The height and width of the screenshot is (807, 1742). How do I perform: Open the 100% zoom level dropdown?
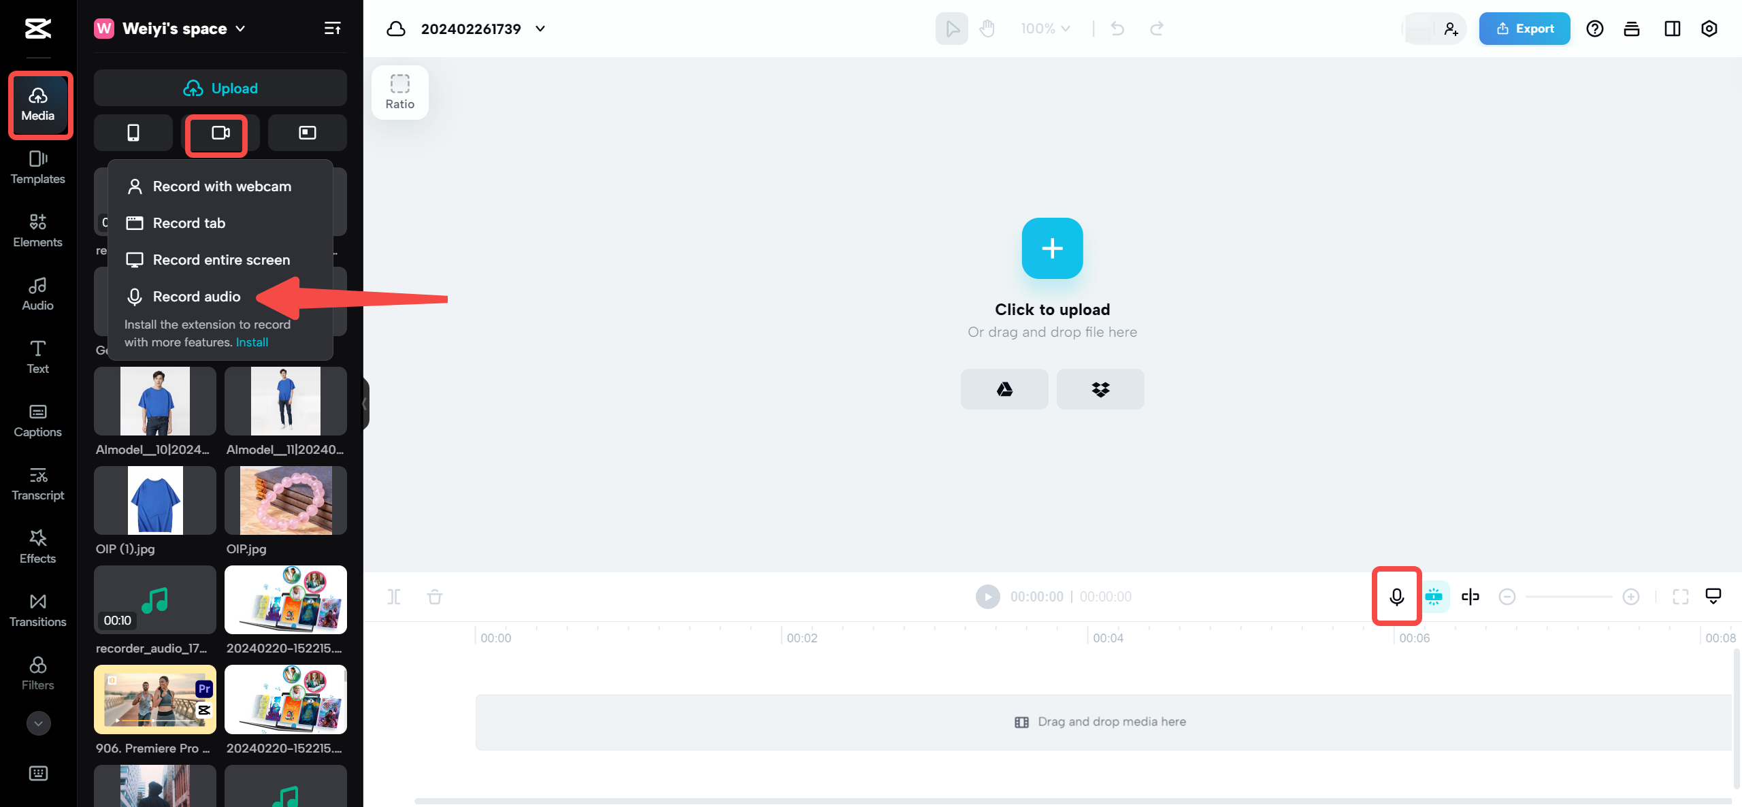[1045, 29]
